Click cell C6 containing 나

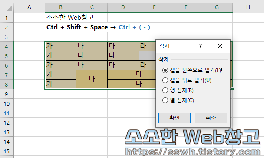[x=92, y=65]
